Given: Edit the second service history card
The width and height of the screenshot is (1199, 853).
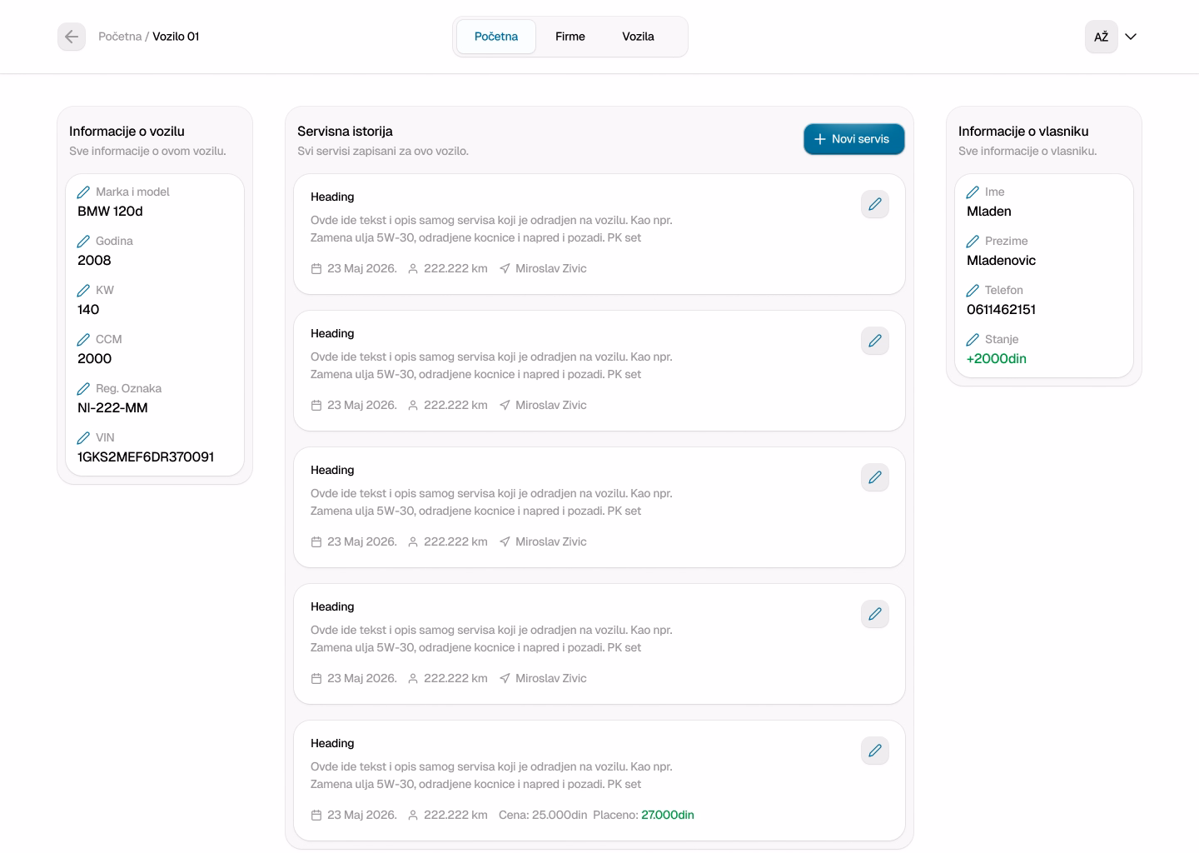Looking at the screenshot, I should click(875, 341).
